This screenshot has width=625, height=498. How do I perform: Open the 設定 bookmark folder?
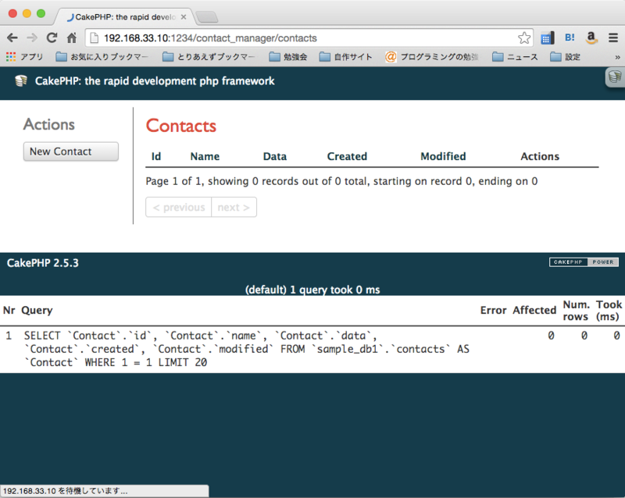tap(565, 57)
